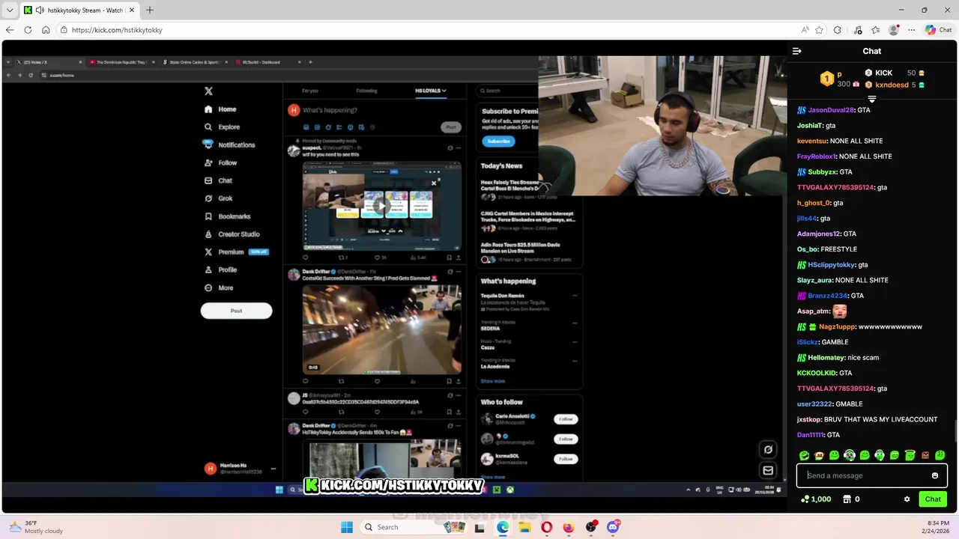The image size is (959, 539).
Task: Open the emoji picker in message box
Action: (x=935, y=475)
